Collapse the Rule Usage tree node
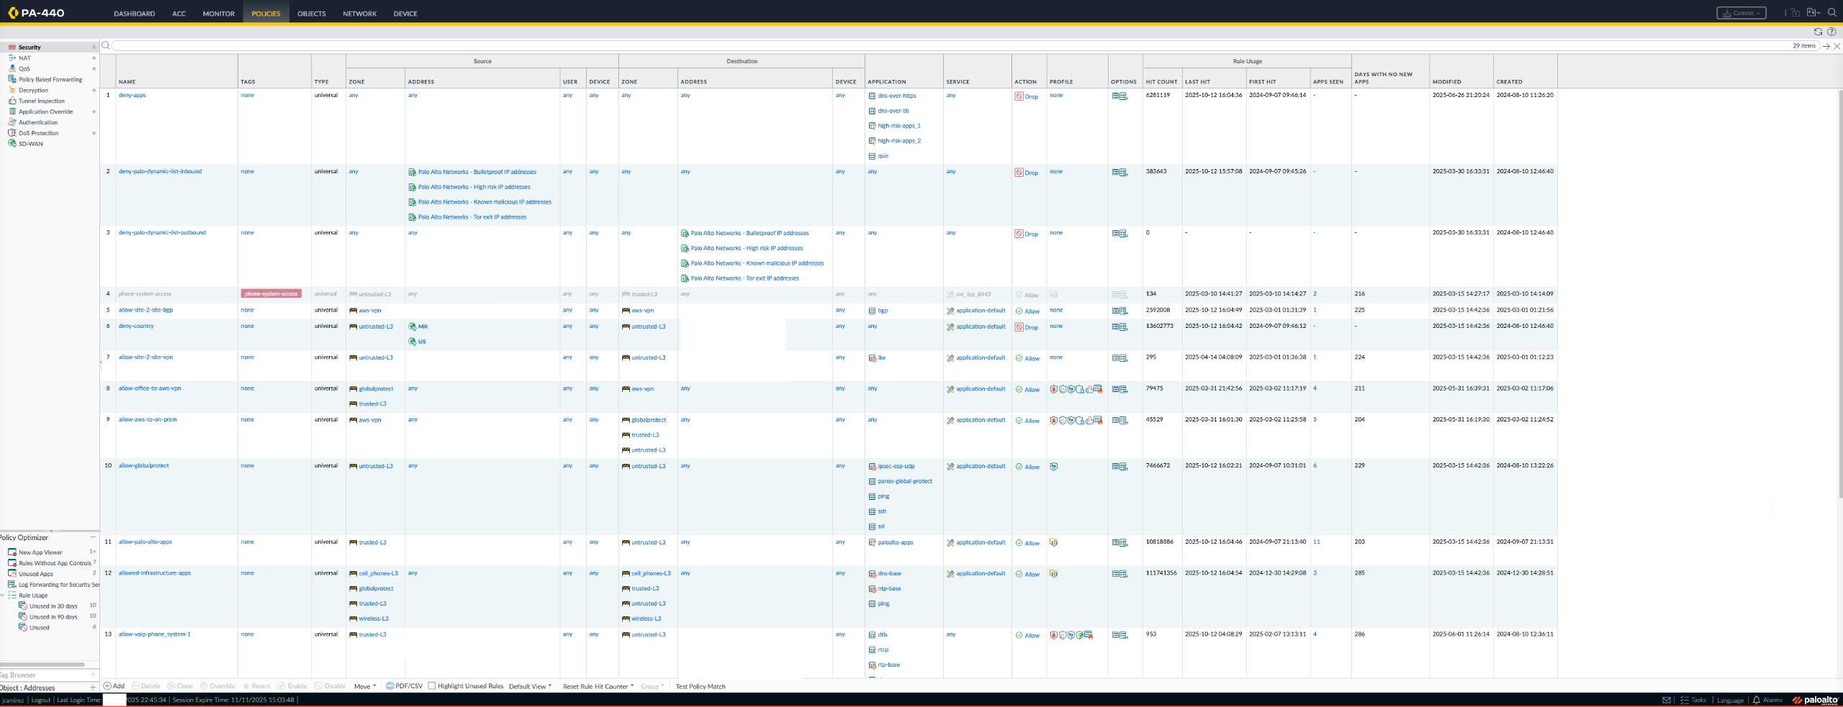This screenshot has width=1843, height=707. coord(3,596)
